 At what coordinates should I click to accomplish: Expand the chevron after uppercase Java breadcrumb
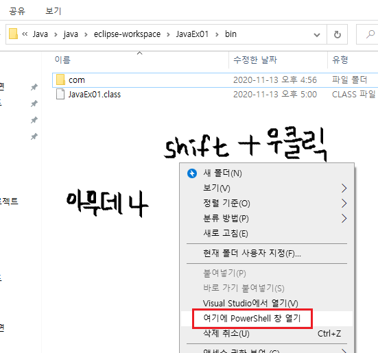(56, 35)
